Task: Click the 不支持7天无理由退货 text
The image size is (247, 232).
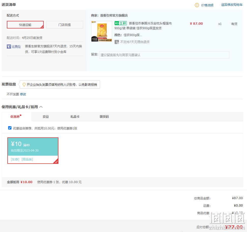Action: (135, 42)
